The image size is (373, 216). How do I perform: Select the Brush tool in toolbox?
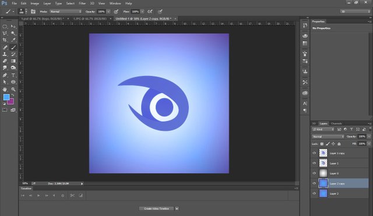[13, 48]
